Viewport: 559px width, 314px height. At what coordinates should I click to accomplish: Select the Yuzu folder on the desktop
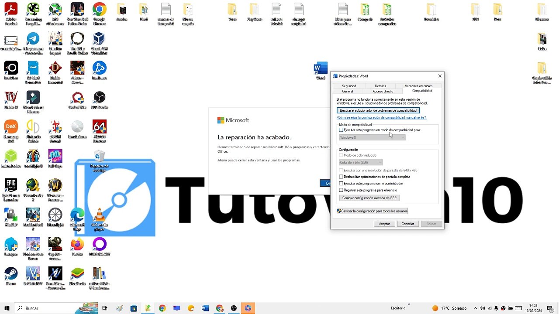click(x=232, y=12)
